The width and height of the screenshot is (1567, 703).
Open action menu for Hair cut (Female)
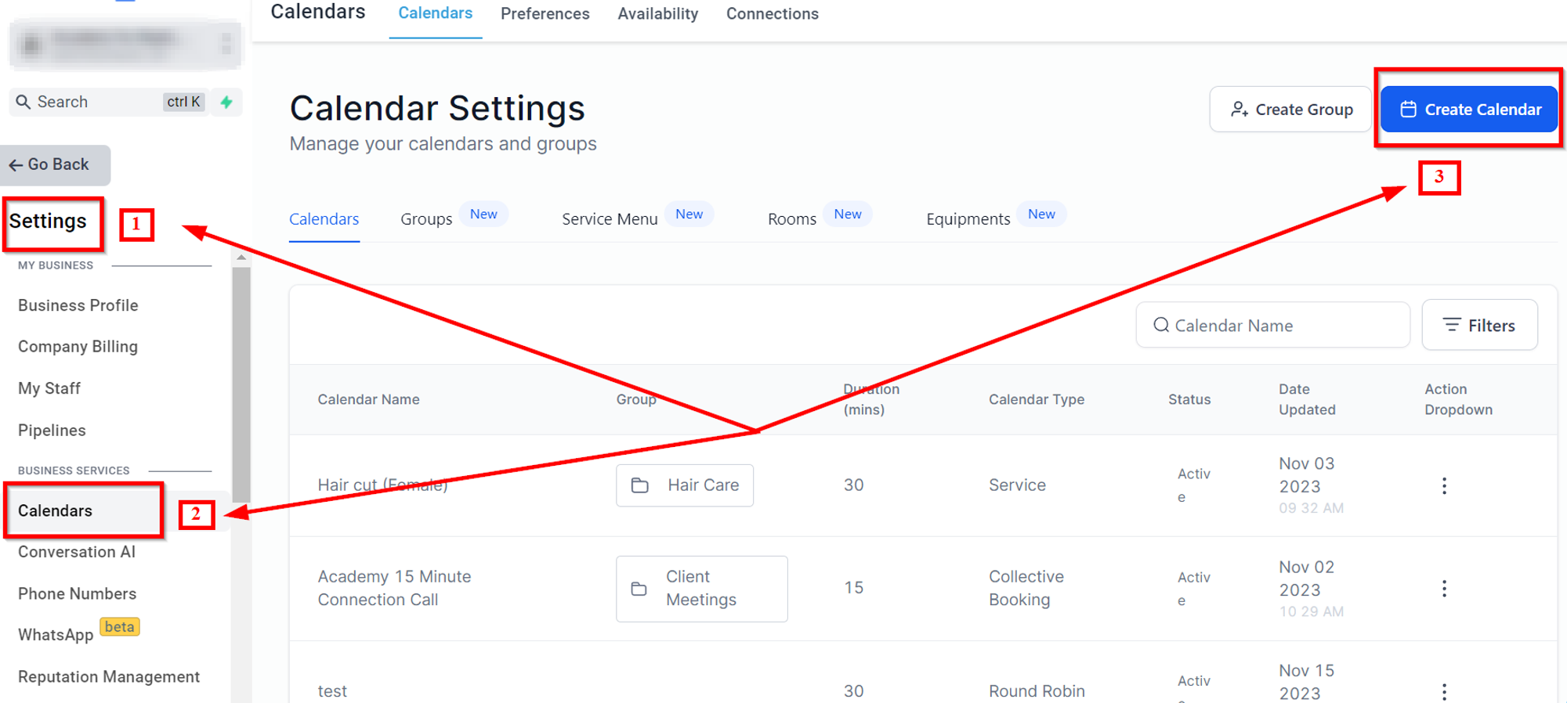[1444, 485]
